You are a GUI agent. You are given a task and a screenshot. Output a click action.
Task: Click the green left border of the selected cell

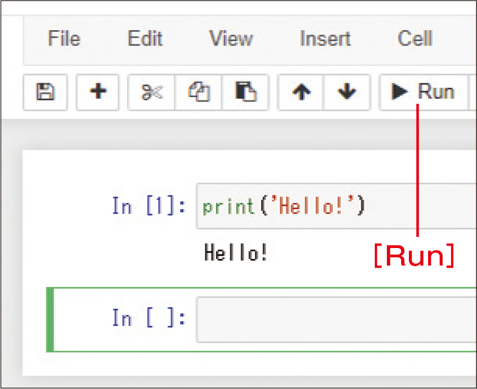click(x=50, y=319)
